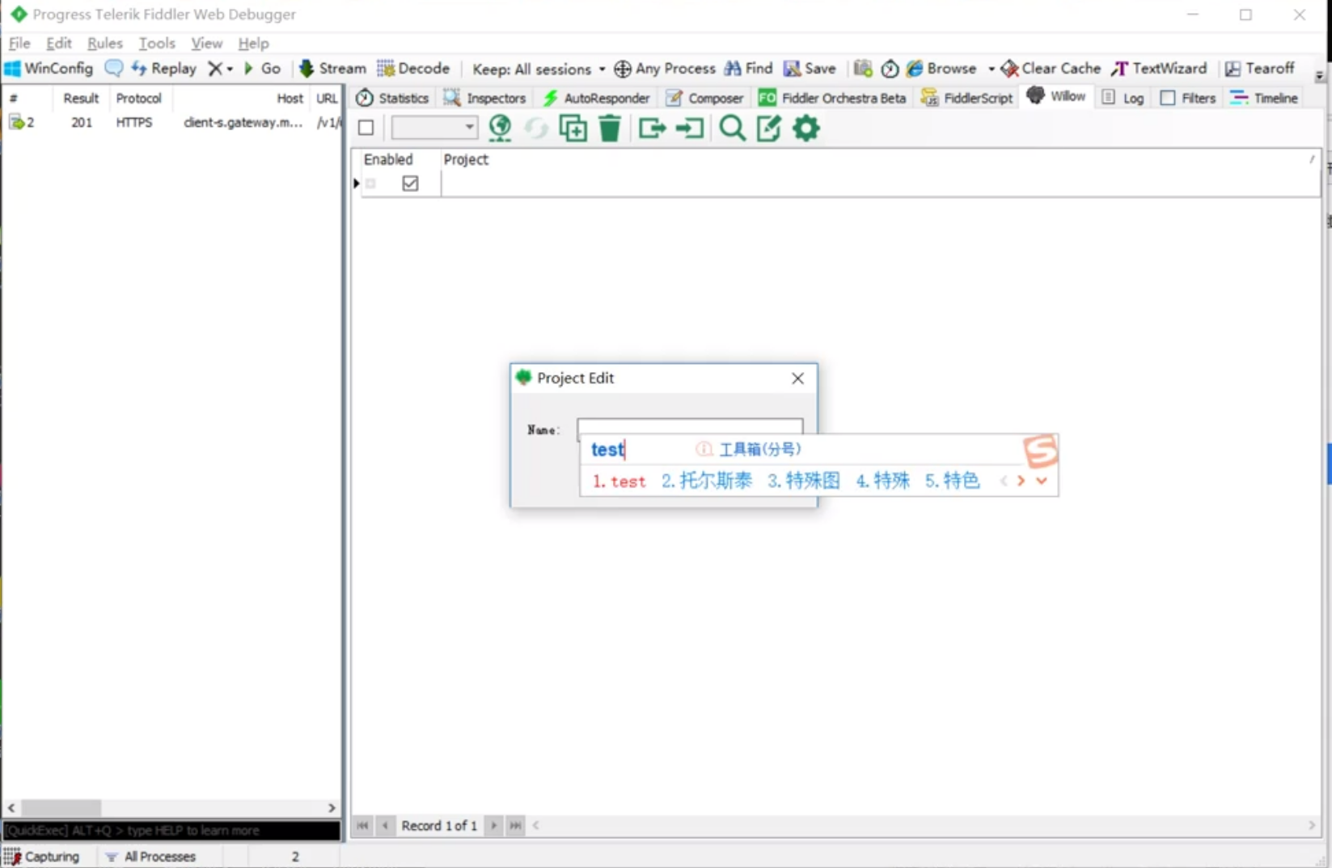Image resolution: width=1332 pixels, height=868 pixels.
Task: Open the TextWizard tool
Action: 1159,69
